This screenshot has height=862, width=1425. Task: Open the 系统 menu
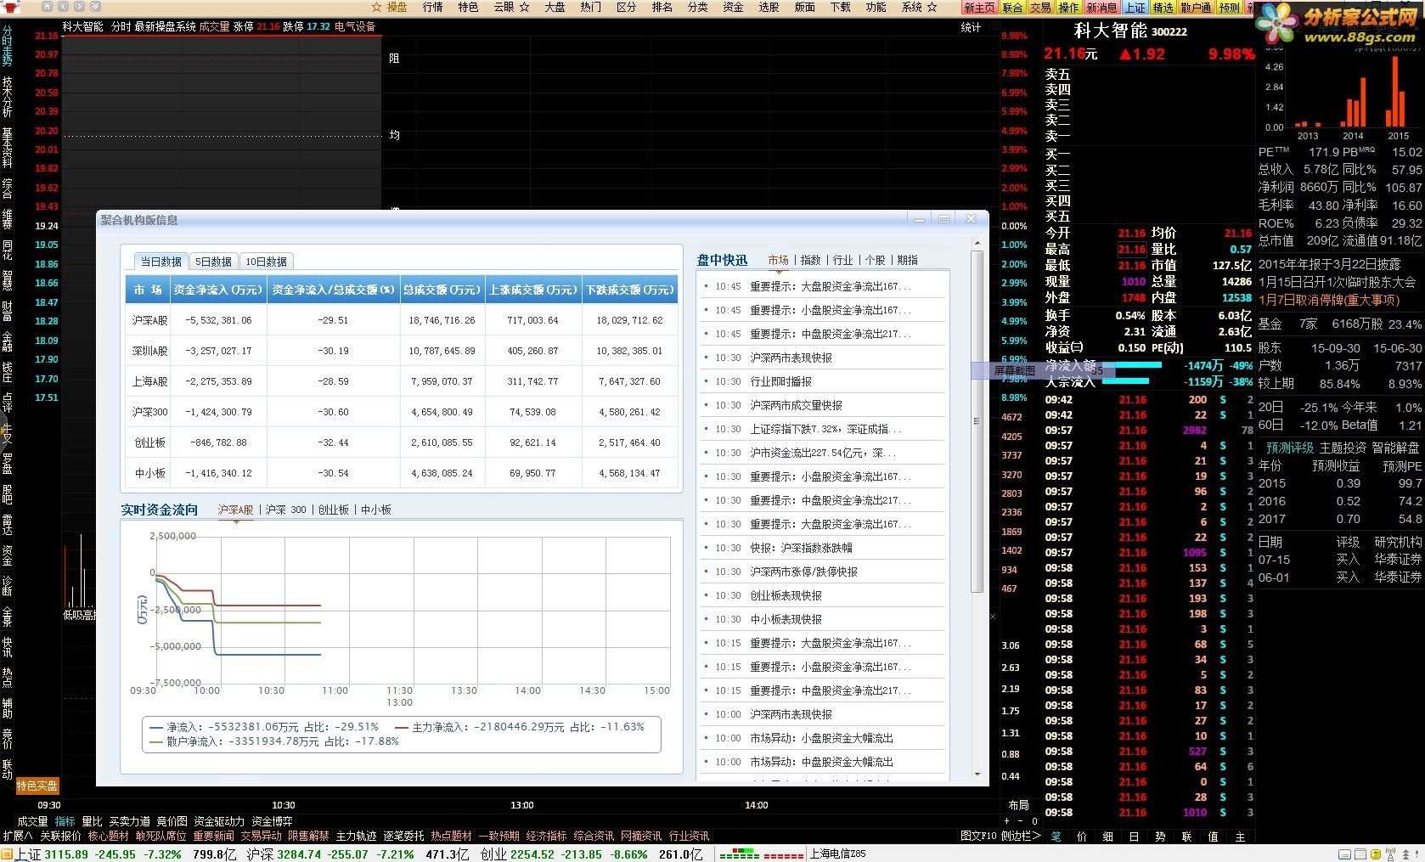919,7
